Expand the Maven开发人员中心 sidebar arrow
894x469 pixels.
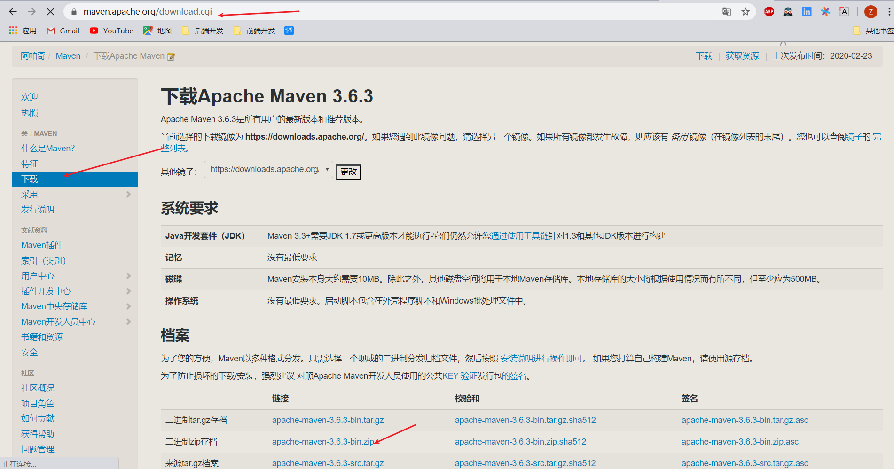pos(128,321)
